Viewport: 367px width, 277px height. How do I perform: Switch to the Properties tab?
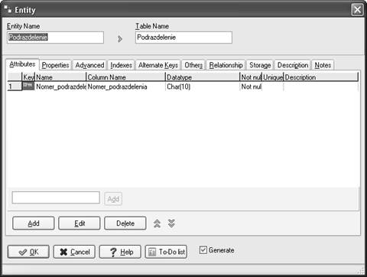(55, 65)
